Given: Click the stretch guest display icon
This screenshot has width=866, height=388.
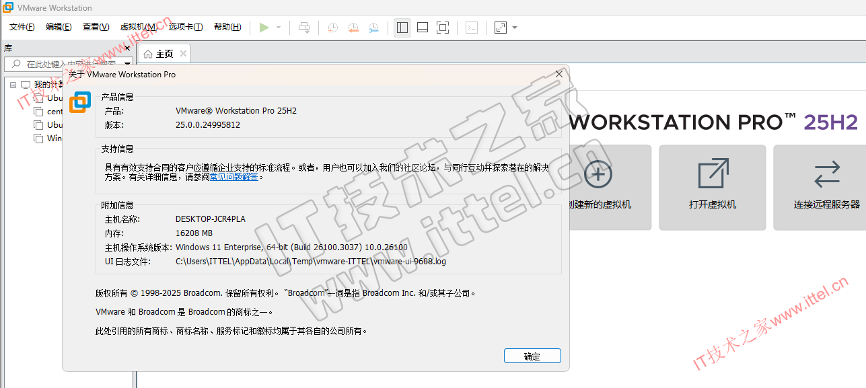Looking at the screenshot, I should tap(500, 28).
